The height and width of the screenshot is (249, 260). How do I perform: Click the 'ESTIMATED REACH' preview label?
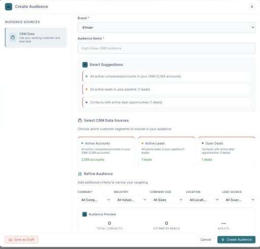[x=167, y=228]
